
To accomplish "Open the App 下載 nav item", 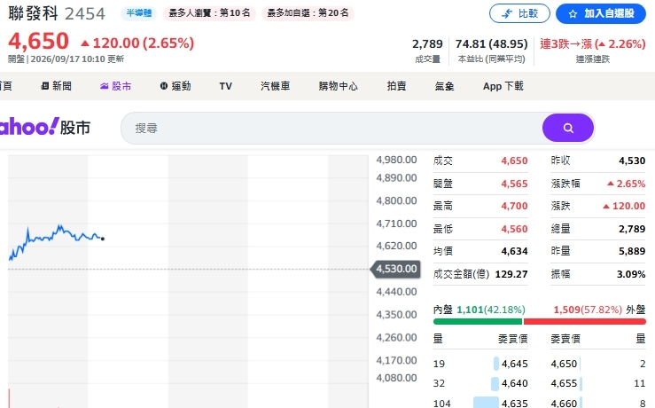I will coord(503,86).
